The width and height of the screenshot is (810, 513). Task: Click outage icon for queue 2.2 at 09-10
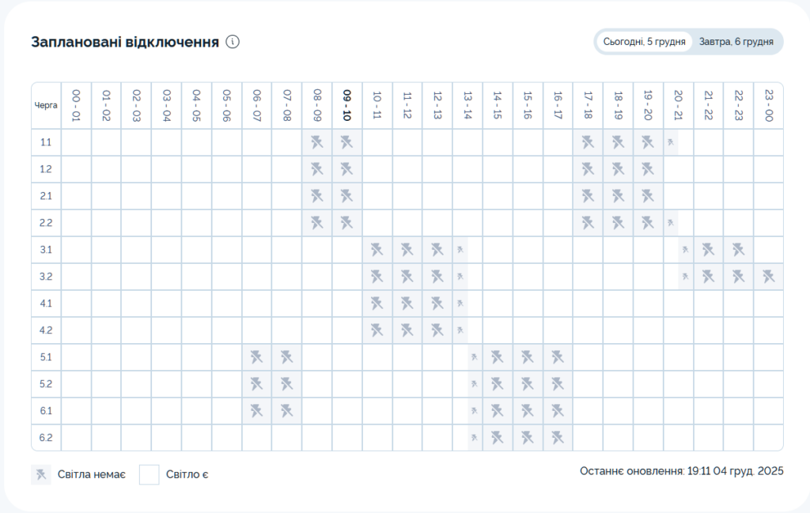tap(346, 223)
